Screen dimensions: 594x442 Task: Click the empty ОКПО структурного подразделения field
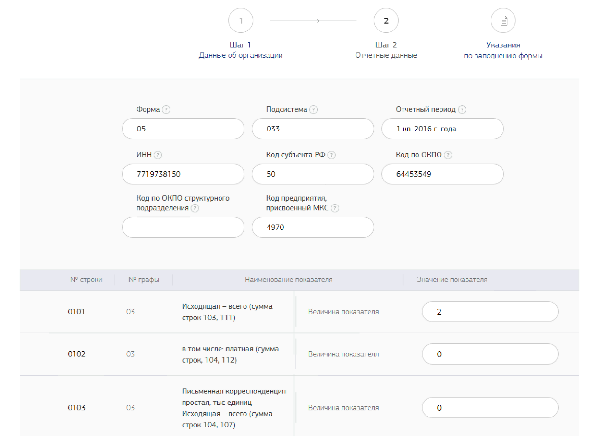183,227
